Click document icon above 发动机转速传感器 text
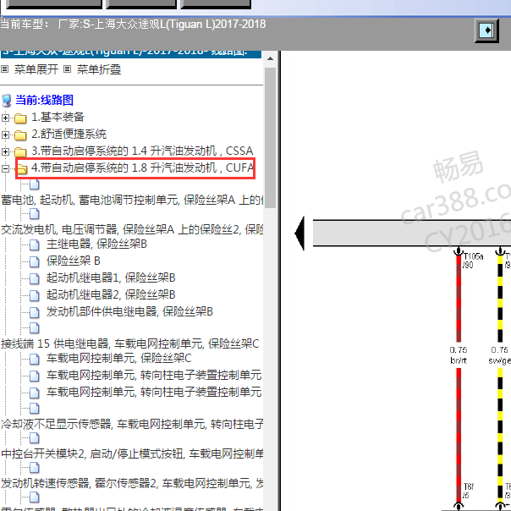 [x=34, y=468]
